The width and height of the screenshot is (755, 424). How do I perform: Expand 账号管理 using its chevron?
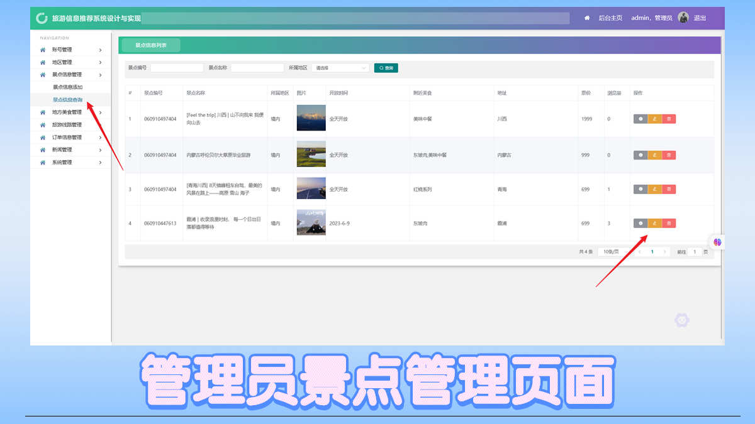[100, 50]
